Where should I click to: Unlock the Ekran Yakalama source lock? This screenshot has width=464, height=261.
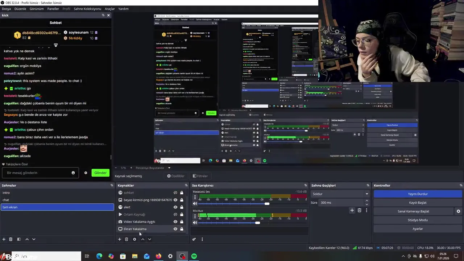tap(182, 229)
